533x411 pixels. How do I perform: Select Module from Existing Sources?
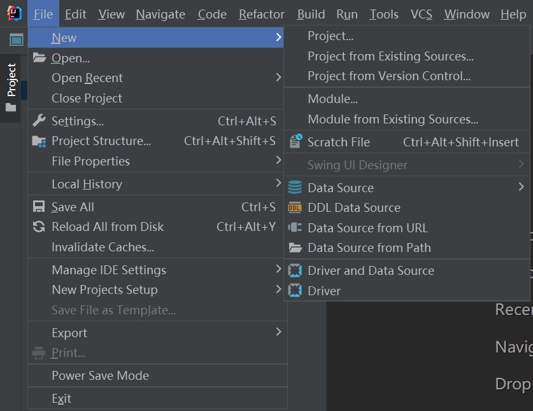coord(392,119)
